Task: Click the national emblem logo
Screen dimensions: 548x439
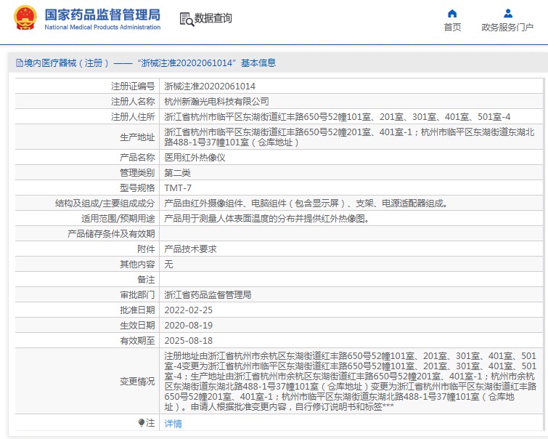Action: (25, 18)
